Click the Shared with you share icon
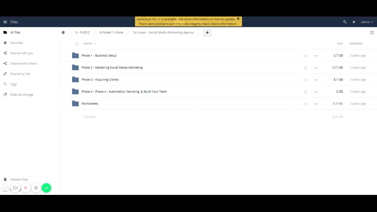The width and height of the screenshot is (377, 212). [5, 53]
